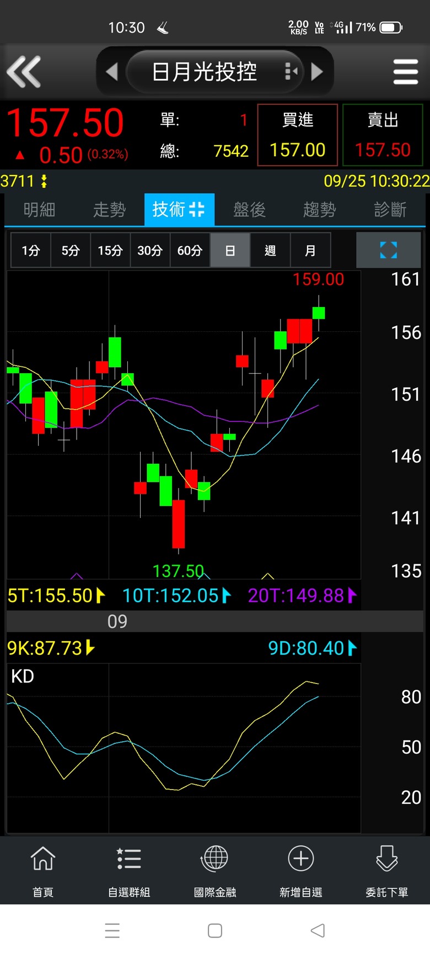Tap the battery status icon
Viewport: 430px width, 957px height.
coord(391,28)
